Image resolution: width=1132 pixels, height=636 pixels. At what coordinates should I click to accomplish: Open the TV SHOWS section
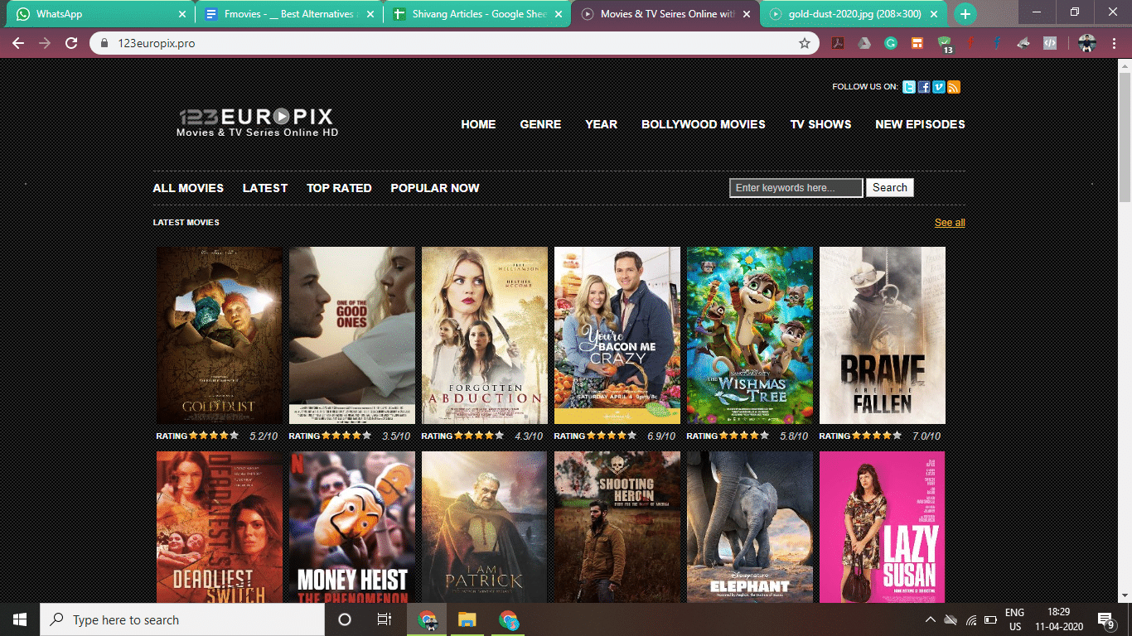click(x=820, y=124)
